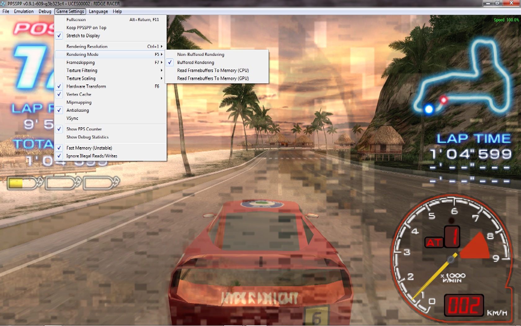Hide the FPS counter
Viewport: 521px width, 326px height.
coord(84,129)
